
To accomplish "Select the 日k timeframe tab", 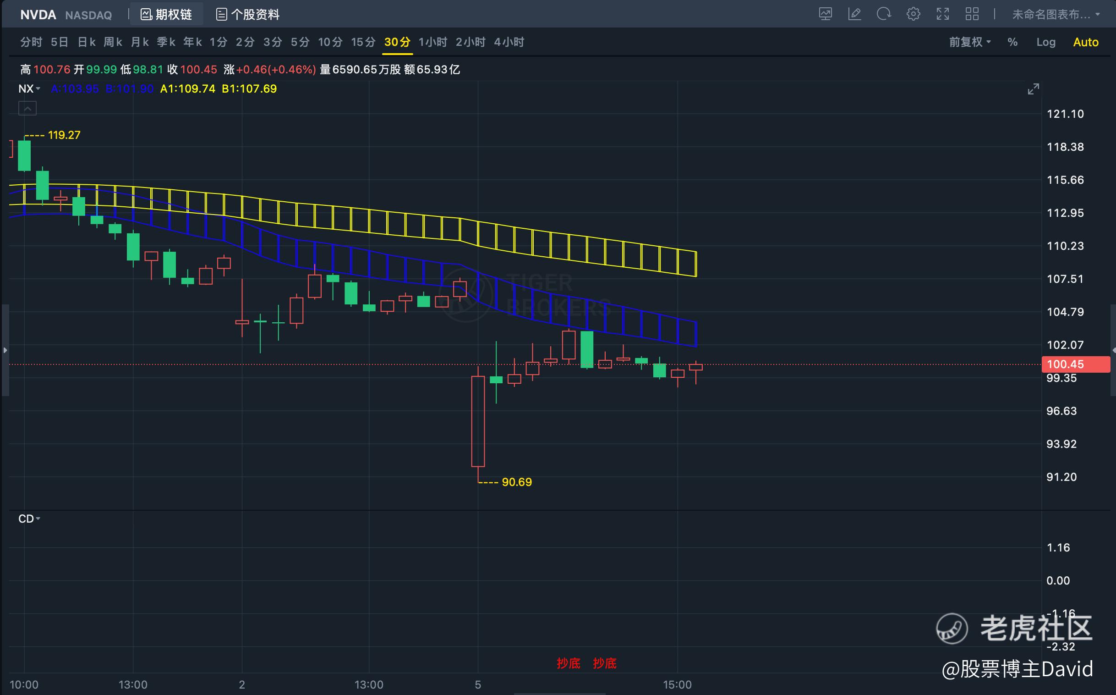I will point(86,42).
